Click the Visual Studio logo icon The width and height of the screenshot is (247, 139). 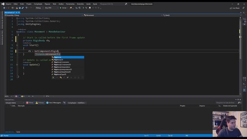3,4
